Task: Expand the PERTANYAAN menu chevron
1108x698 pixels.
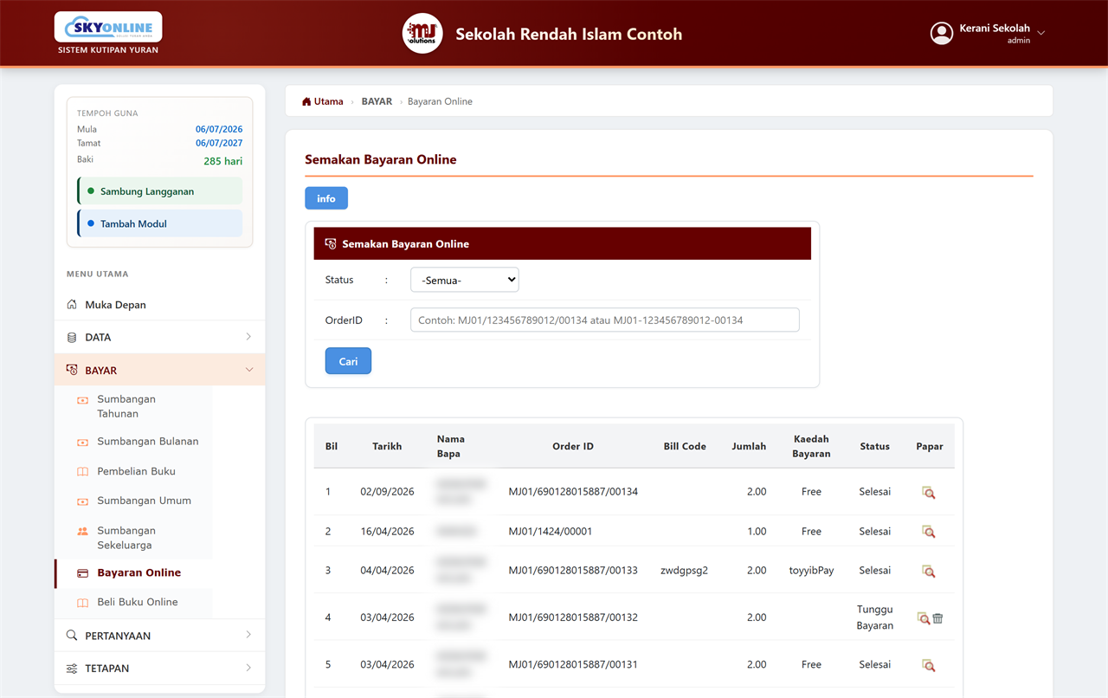Action: pos(248,635)
